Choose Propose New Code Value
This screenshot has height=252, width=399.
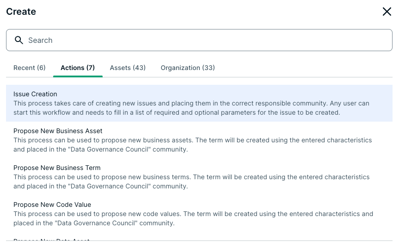[x=199, y=214]
